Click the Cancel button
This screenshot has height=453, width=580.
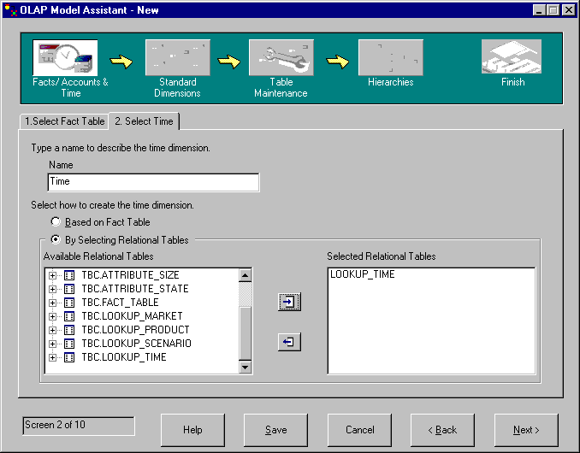[x=359, y=430]
